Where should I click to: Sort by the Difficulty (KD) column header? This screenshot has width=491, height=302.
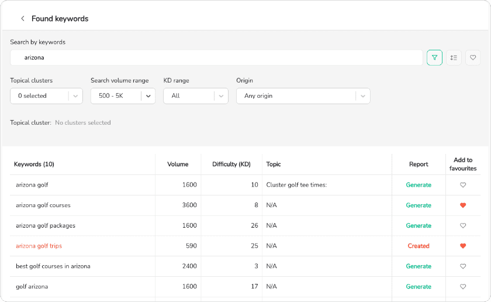(231, 164)
